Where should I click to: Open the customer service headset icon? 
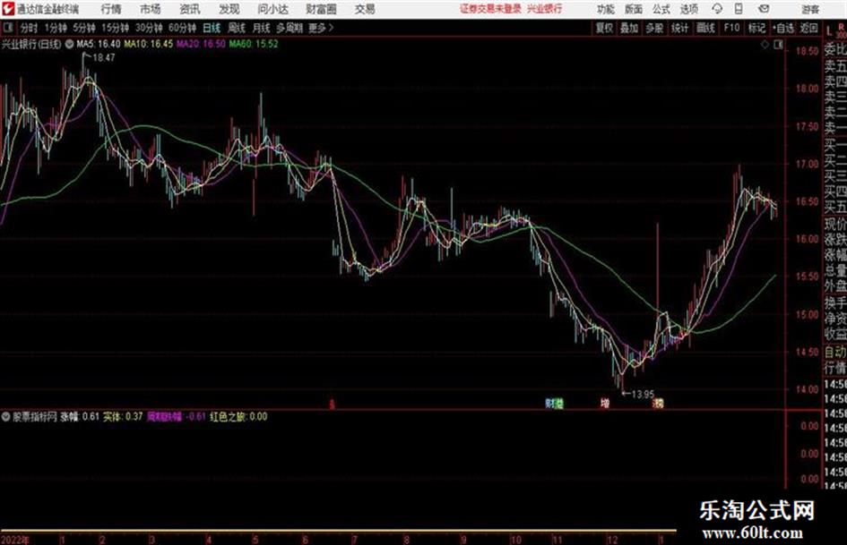coord(717,9)
